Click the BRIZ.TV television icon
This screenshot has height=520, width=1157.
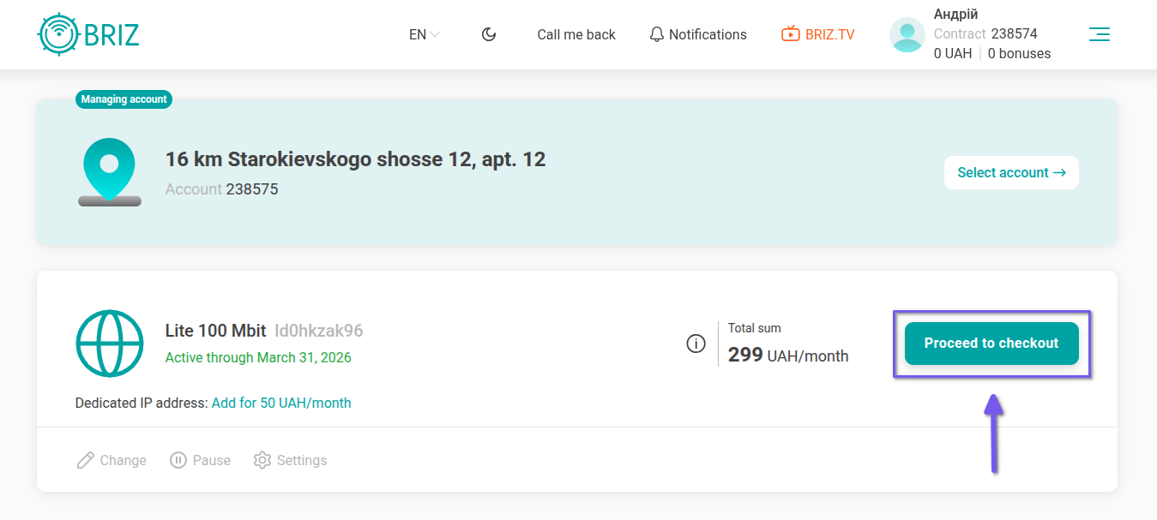pos(790,34)
